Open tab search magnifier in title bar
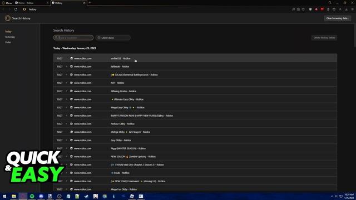This screenshot has height=200, width=356. [330, 3]
